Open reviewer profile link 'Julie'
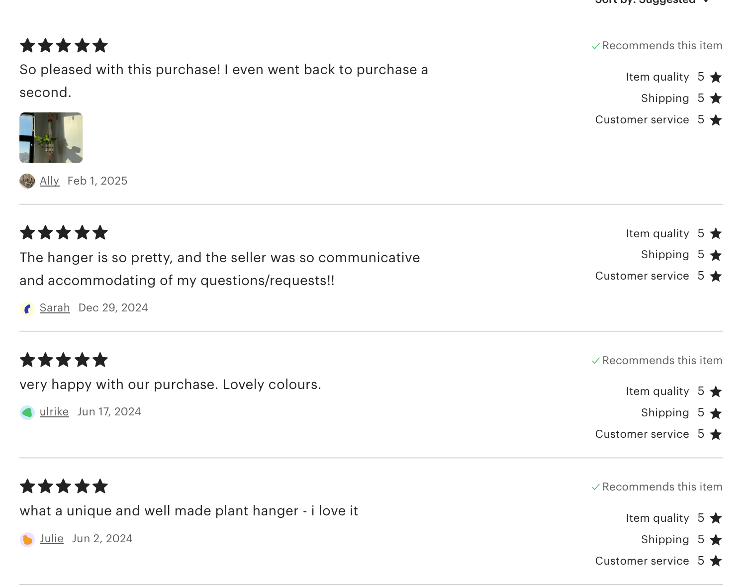Image resolution: width=748 pixels, height=587 pixels. tap(51, 539)
